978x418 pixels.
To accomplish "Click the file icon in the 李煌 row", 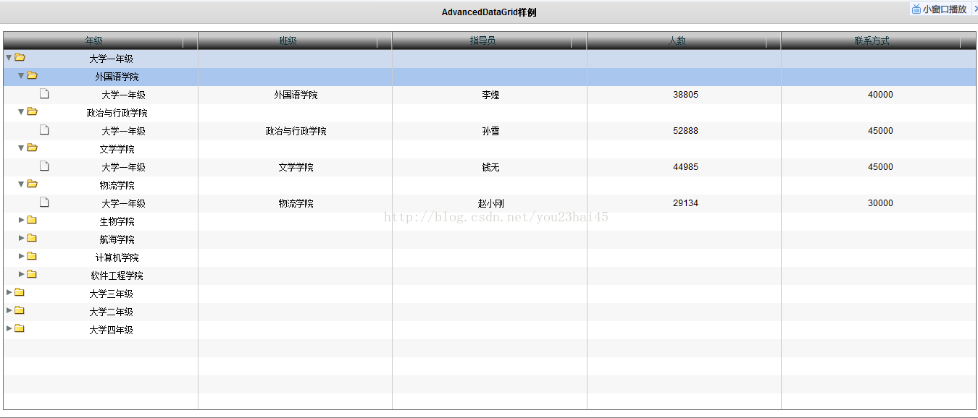I will pyautogui.click(x=44, y=93).
